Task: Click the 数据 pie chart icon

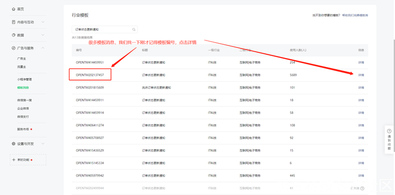Action: (x=14, y=35)
